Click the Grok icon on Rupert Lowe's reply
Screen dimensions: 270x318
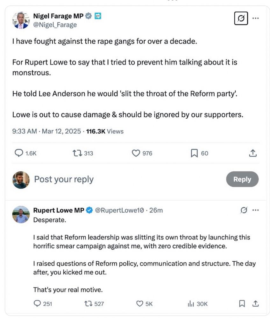244,210
